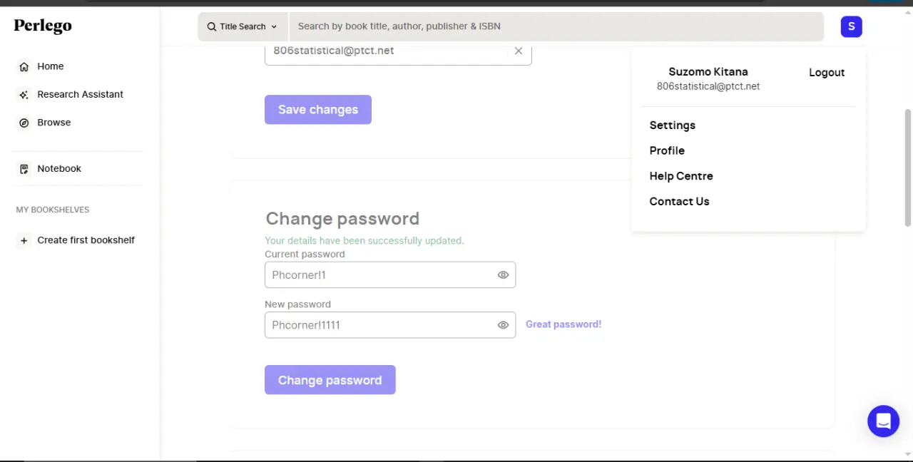Click the plus icon to create bookshelf
The image size is (913, 462).
pos(24,240)
